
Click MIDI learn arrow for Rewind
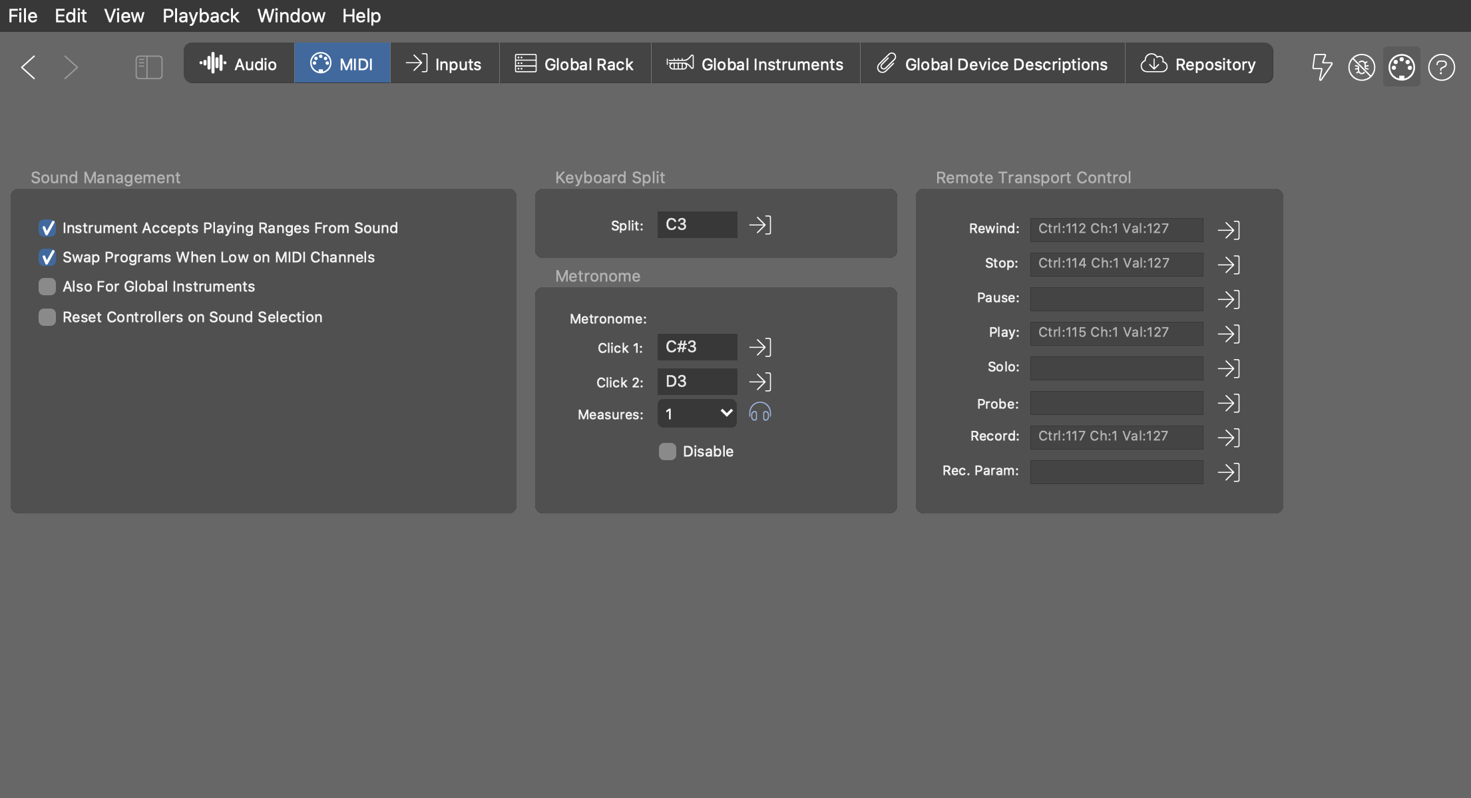tap(1228, 229)
